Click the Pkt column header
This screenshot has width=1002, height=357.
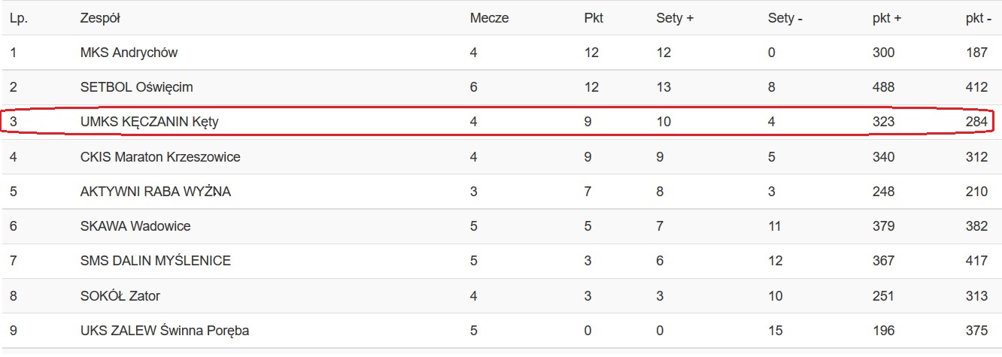click(x=594, y=18)
